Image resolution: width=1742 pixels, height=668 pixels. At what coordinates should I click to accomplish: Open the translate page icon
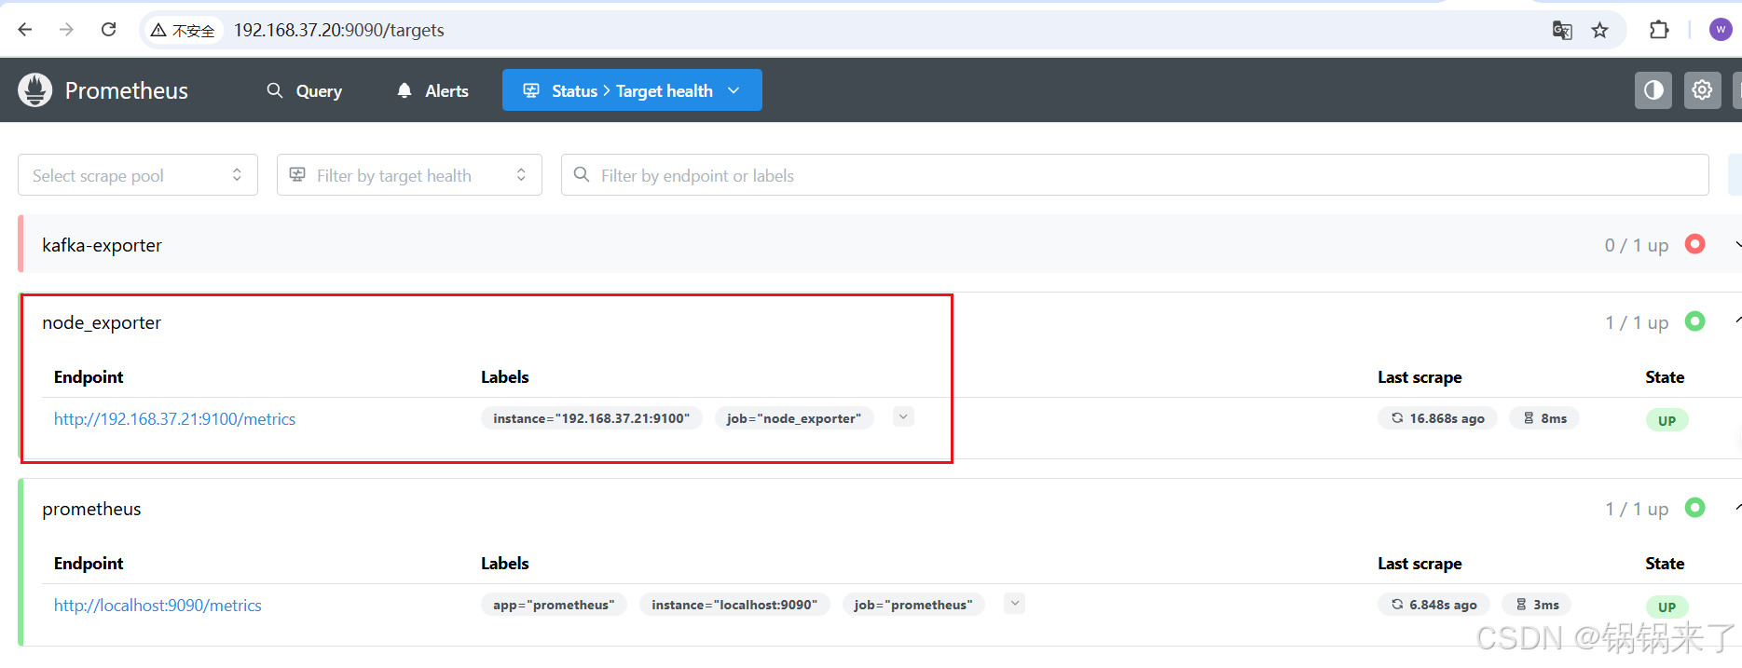tap(1562, 31)
